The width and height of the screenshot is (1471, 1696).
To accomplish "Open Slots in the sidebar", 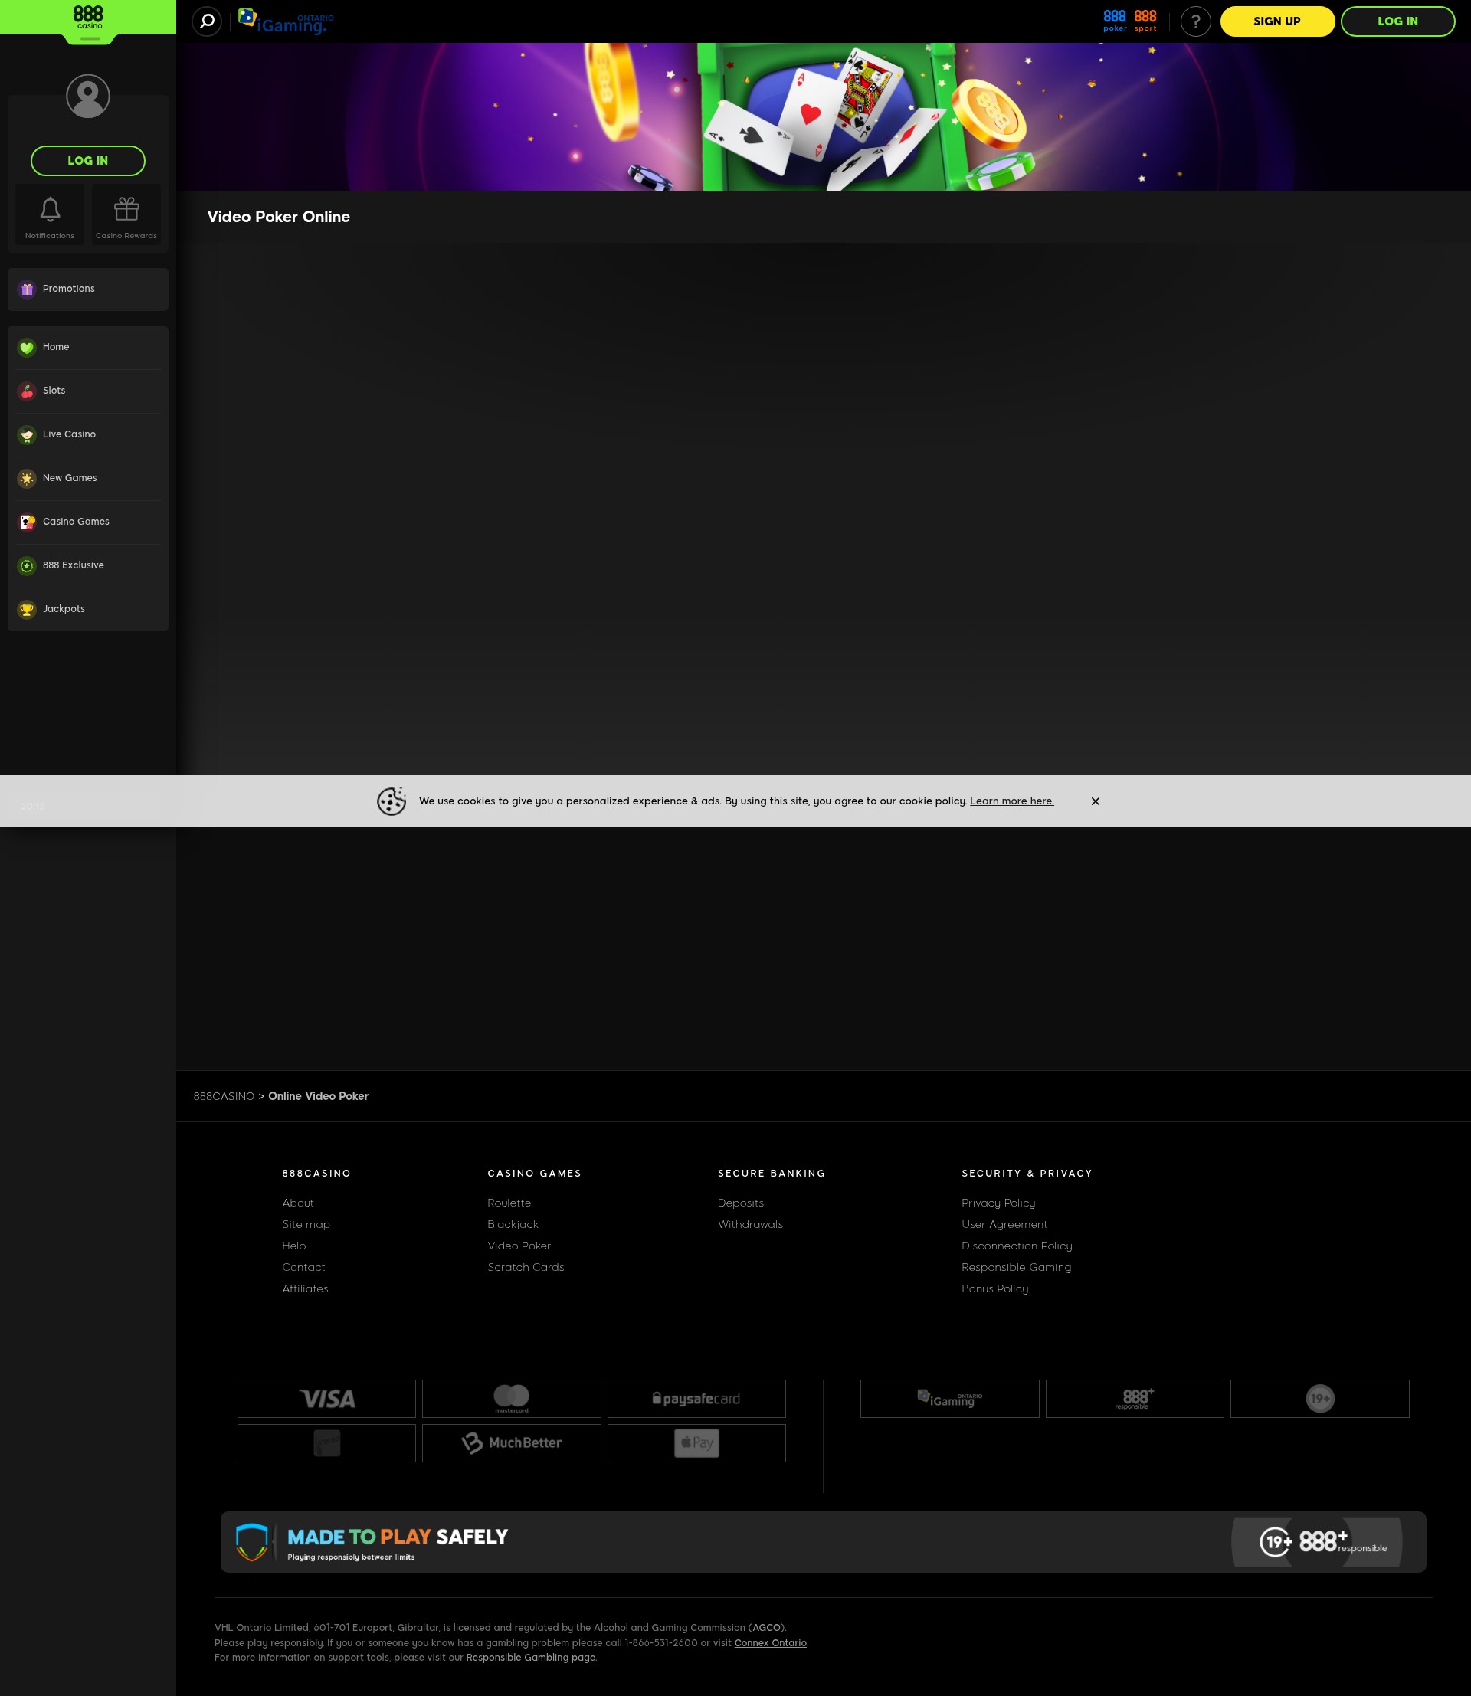I will 88,391.
